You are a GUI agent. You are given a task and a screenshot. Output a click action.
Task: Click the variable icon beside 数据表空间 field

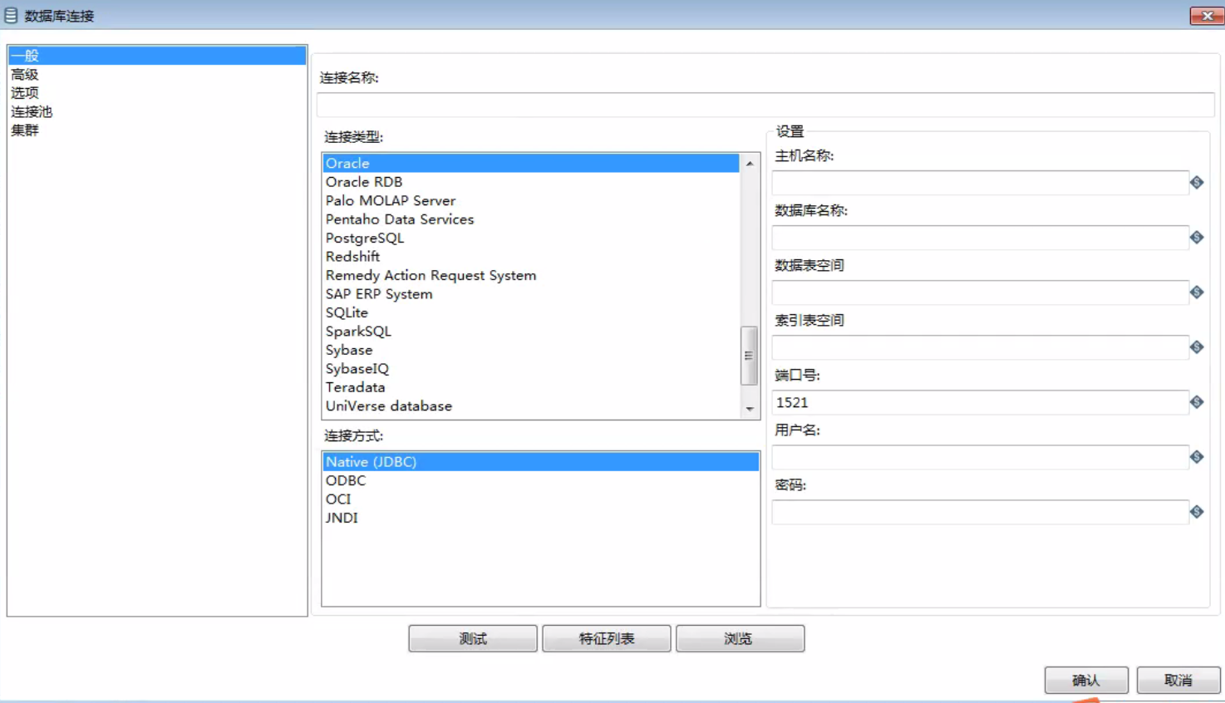pos(1197,293)
